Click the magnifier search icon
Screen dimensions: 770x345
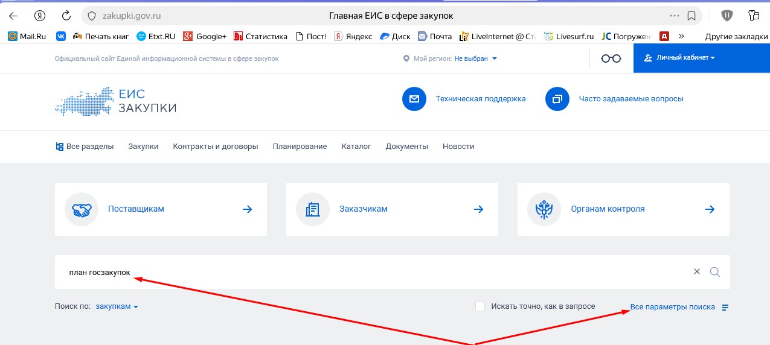tap(715, 272)
